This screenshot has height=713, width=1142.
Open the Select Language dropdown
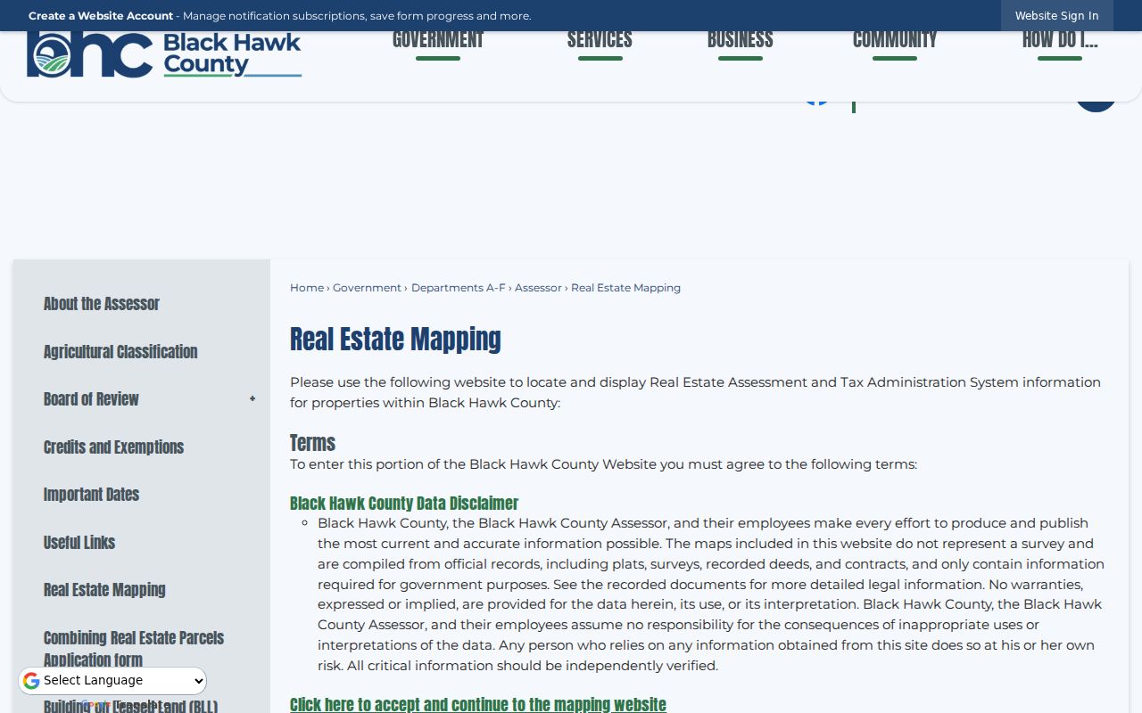point(112,681)
